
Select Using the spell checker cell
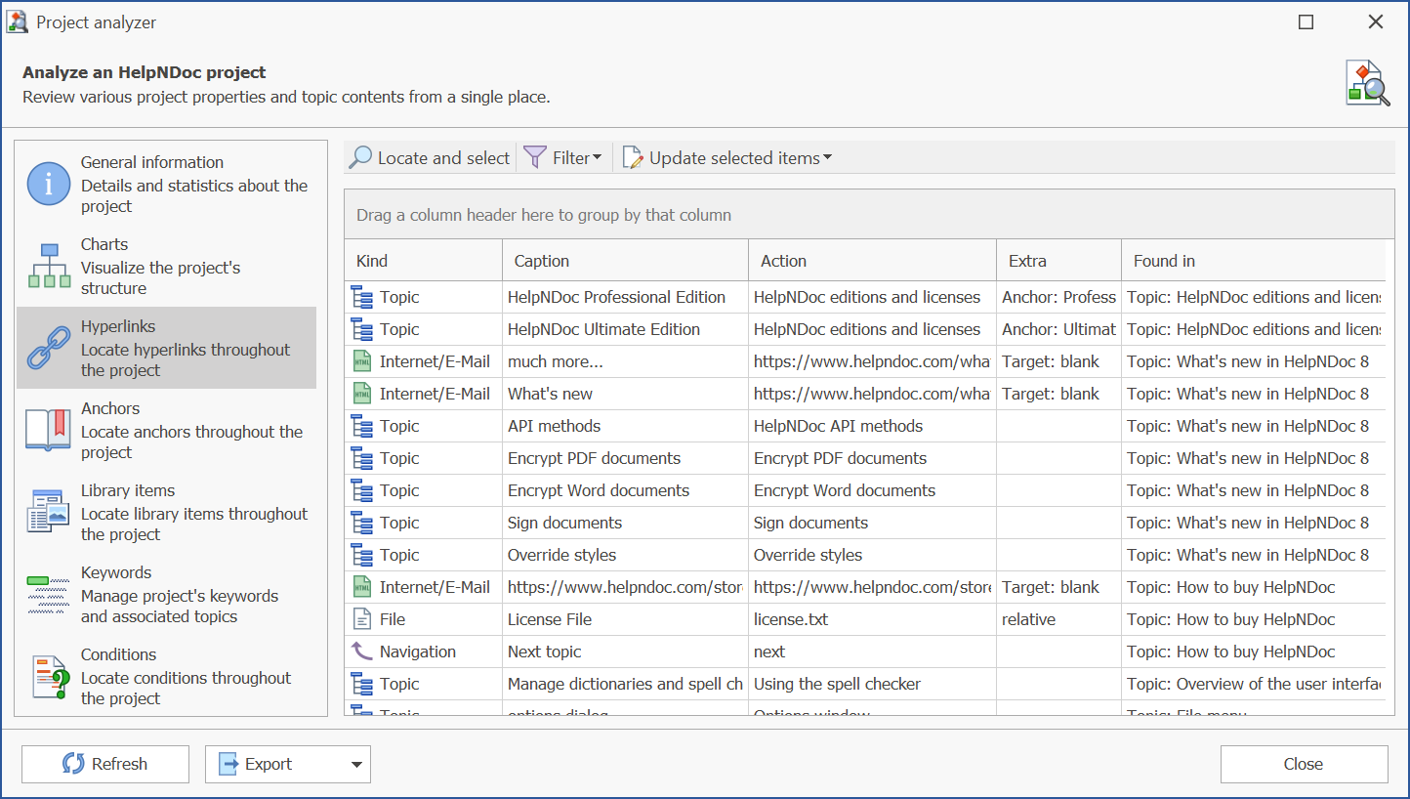pyautogui.click(x=872, y=684)
